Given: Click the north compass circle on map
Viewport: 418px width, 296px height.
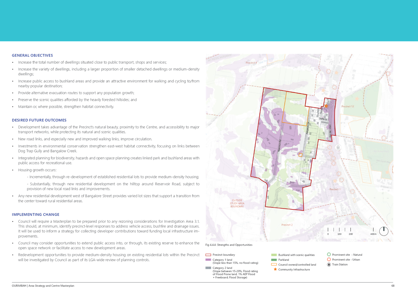Looking at the screenshot, I should click(384, 231).
